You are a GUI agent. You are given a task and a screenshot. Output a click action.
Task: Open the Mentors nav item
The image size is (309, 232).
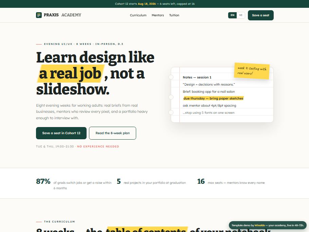158,15
